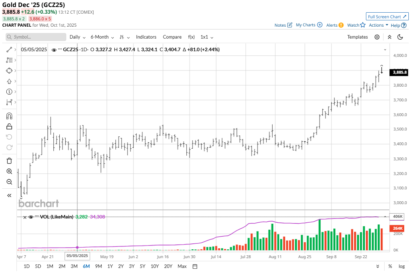Image resolution: width=420 pixels, height=276 pixels.
Task: Open the Fibonacci retracement tools
Action: [9, 60]
